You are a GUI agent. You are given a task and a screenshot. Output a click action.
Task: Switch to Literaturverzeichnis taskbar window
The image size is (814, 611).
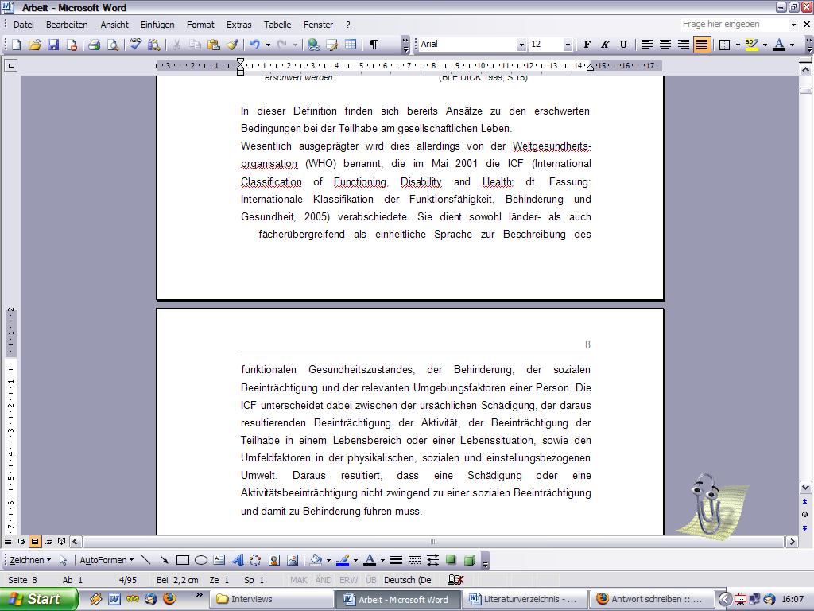[x=525, y=599]
